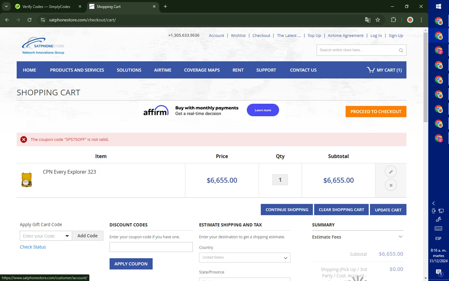Remove item with the X circle icon
The height and width of the screenshot is (281, 449).
coord(391,185)
